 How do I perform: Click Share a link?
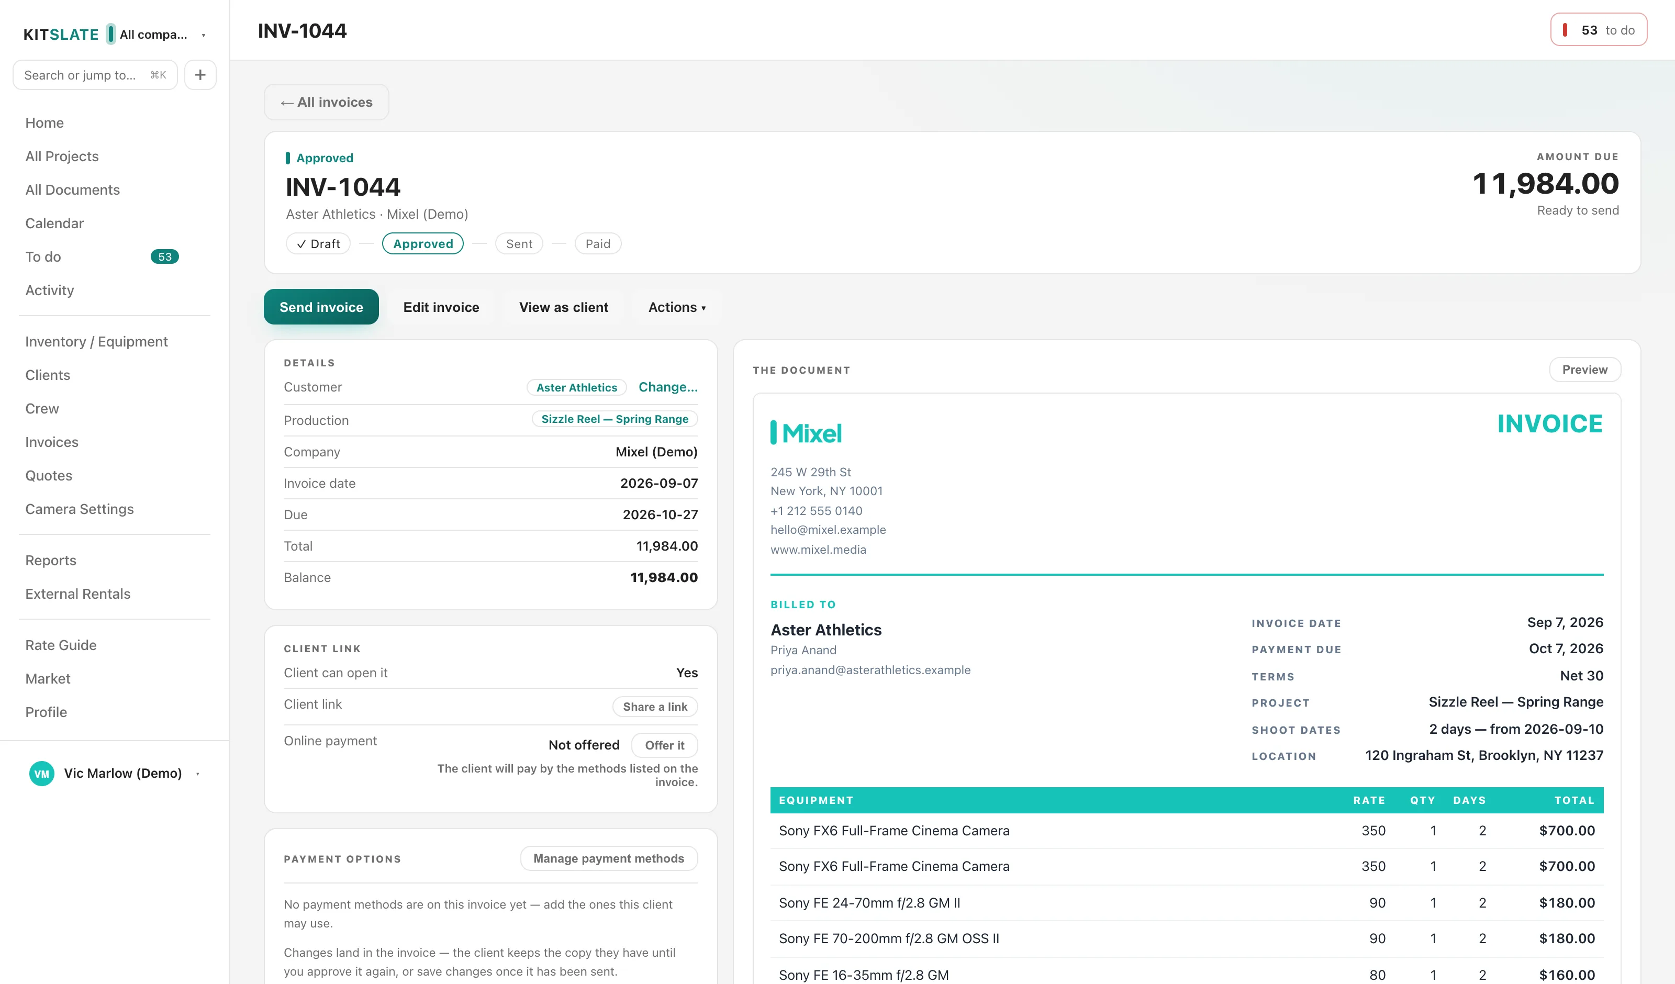pyautogui.click(x=655, y=706)
